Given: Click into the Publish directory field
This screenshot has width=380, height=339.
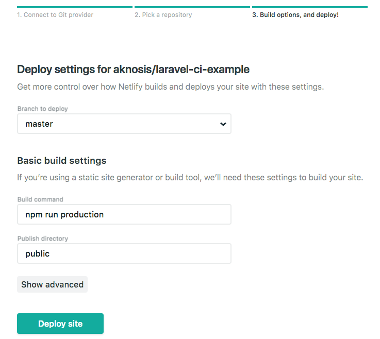Looking at the screenshot, I should pyautogui.click(x=124, y=253).
